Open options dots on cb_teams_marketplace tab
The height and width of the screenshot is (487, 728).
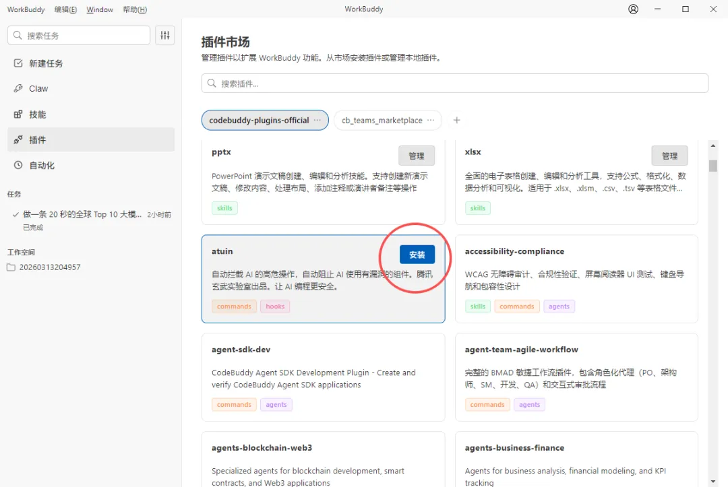click(431, 120)
